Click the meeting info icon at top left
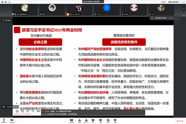 point(2,2)
